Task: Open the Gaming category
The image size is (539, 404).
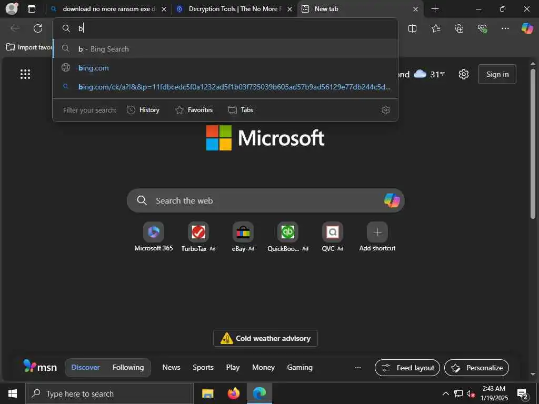Action: [300, 367]
